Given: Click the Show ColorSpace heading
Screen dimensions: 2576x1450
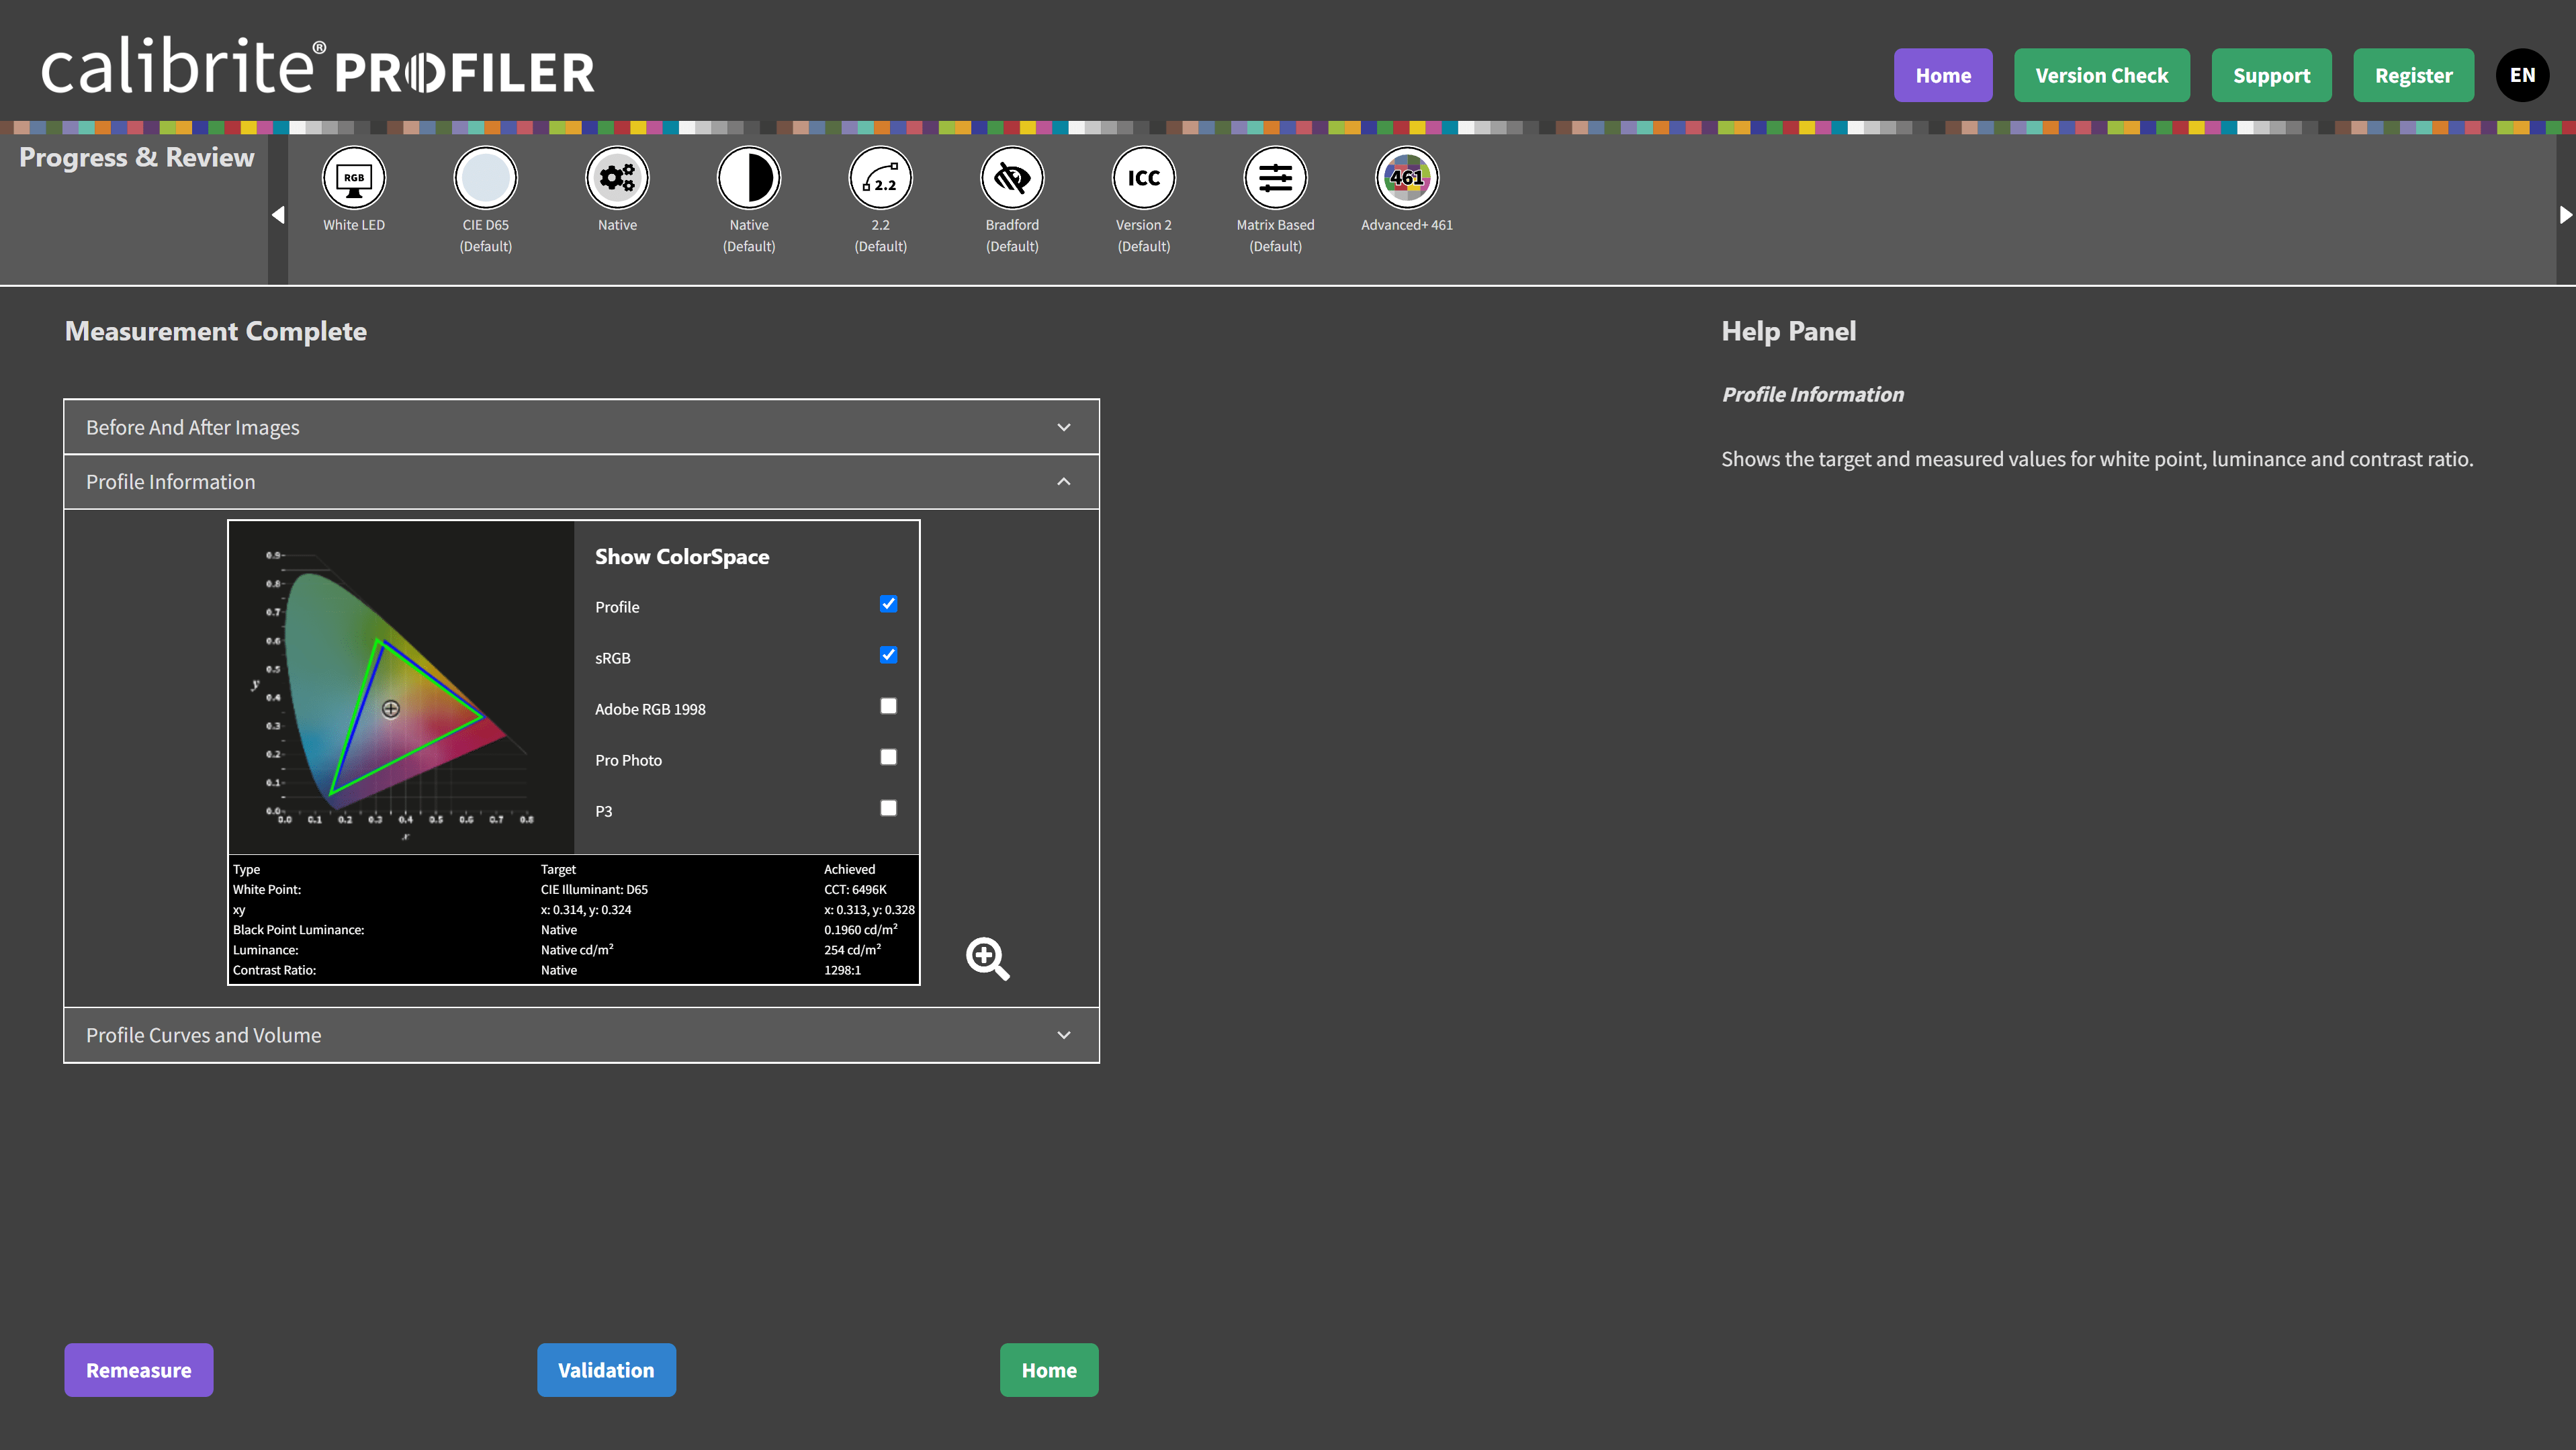Looking at the screenshot, I should click(682, 557).
